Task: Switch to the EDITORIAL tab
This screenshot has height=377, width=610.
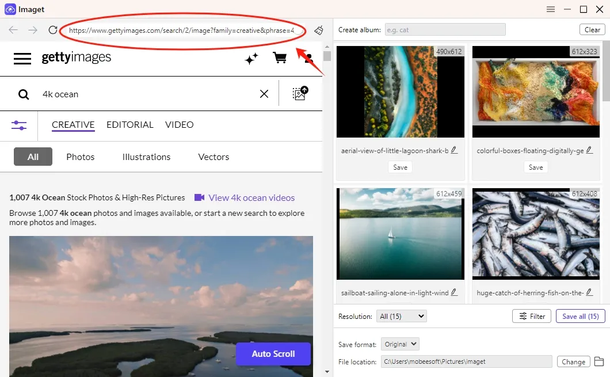Action: 129,125
